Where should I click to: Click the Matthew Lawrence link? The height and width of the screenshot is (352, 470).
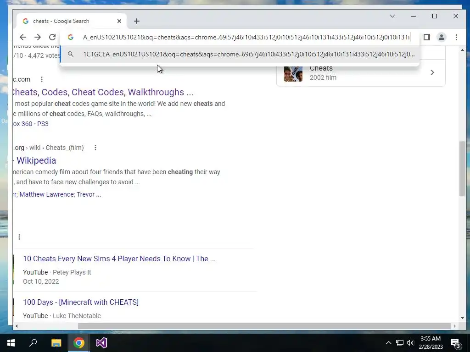click(47, 194)
